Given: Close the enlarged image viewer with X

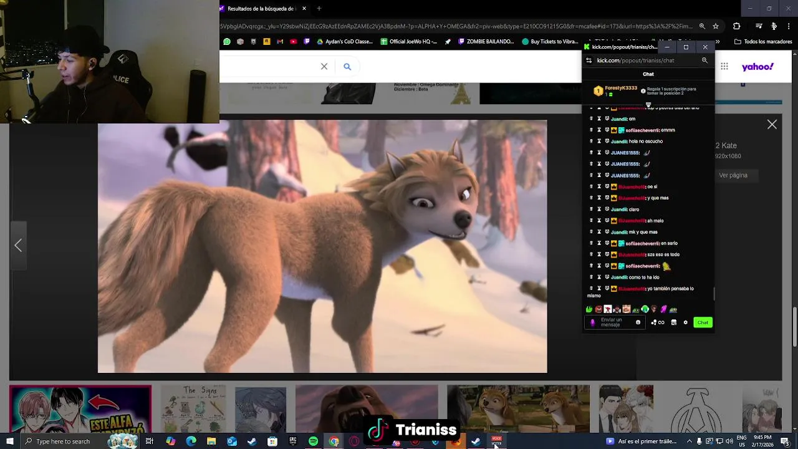Looking at the screenshot, I should click(x=772, y=125).
